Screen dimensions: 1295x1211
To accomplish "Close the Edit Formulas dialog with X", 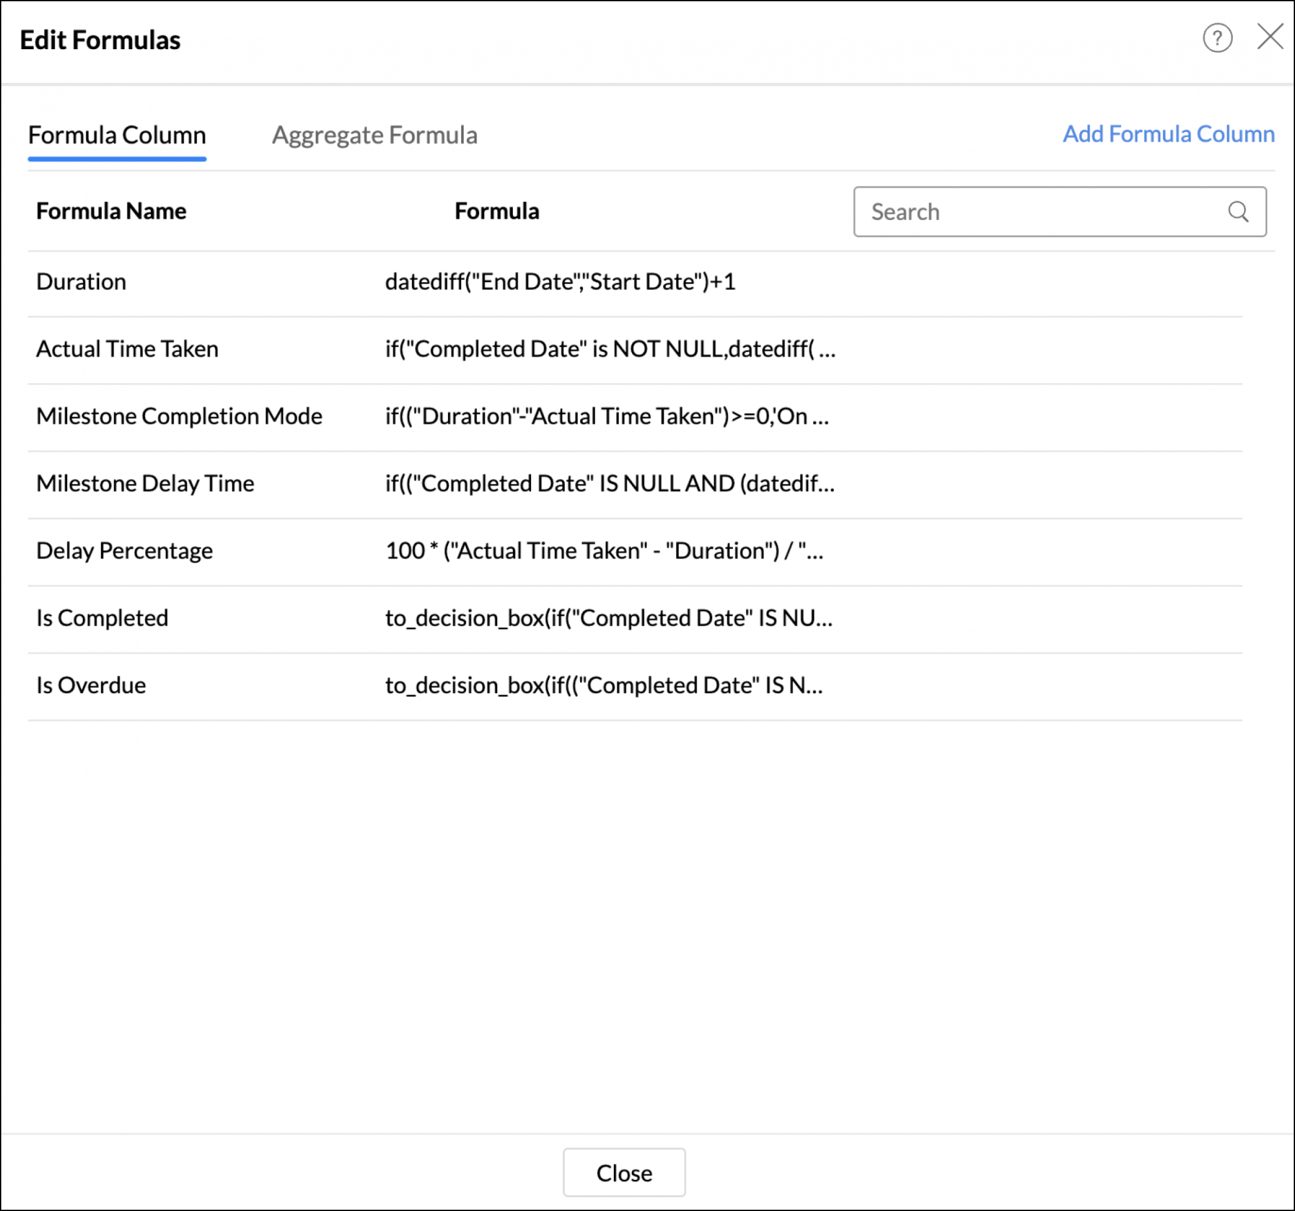I will coord(1270,37).
